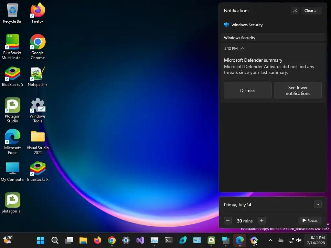The image size is (331, 248).
Task: Select the Notepad++ desktop shortcut
Action: (x=37, y=77)
